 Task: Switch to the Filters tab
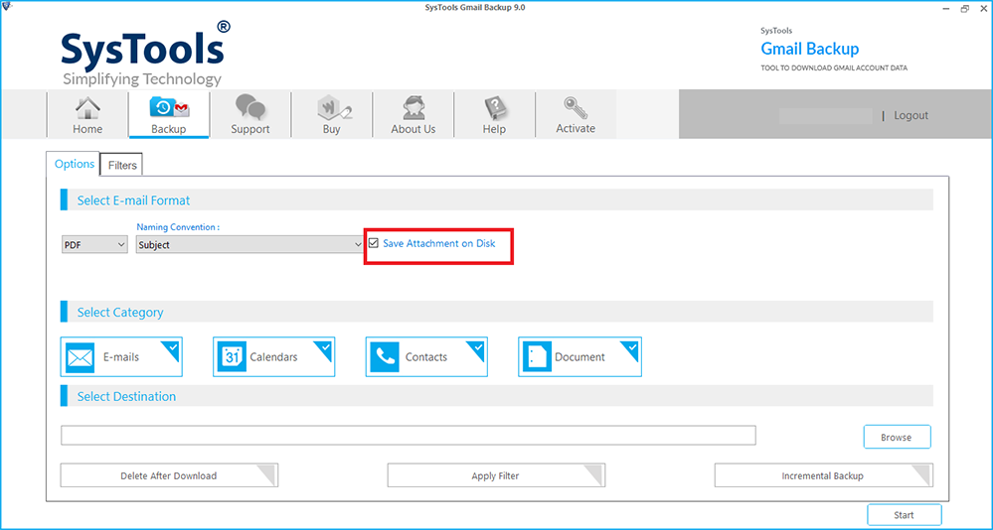point(122,165)
